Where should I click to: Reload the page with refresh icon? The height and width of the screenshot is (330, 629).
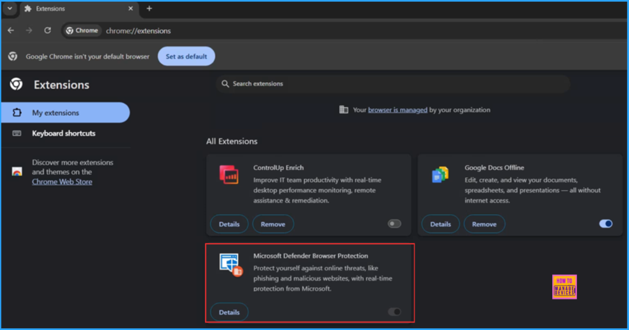[47, 31]
